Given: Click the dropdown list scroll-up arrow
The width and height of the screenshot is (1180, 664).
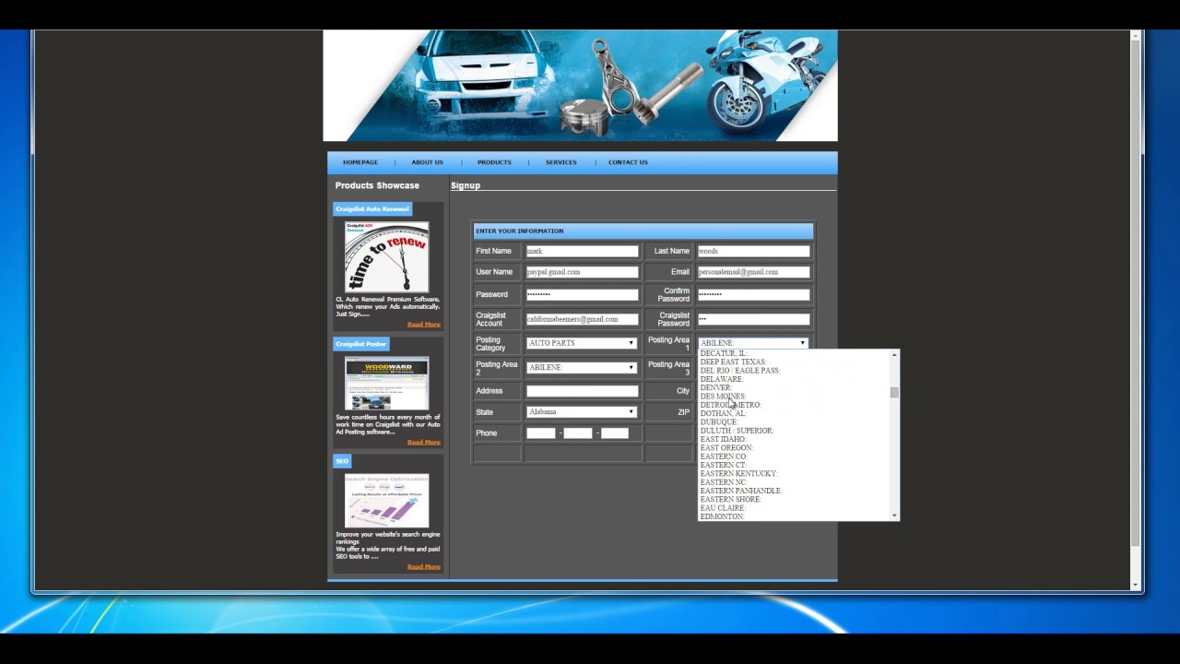Looking at the screenshot, I should (x=894, y=355).
